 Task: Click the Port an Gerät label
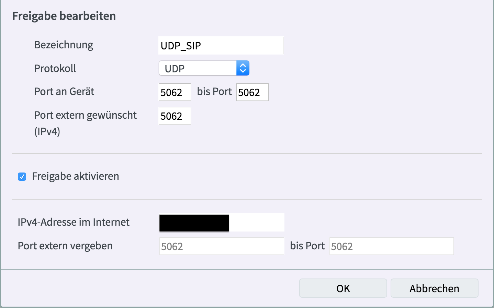click(x=64, y=92)
